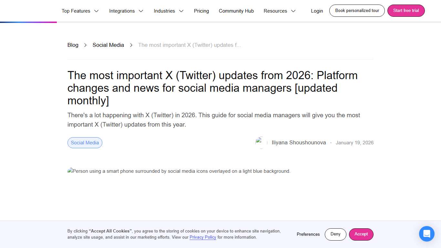Open the live chat widget
The height and width of the screenshot is (248, 441).
point(426,233)
